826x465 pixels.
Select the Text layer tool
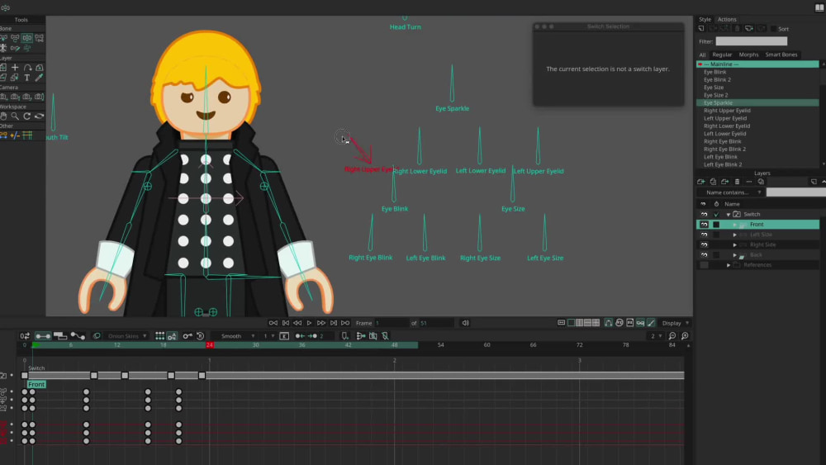click(x=27, y=78)
